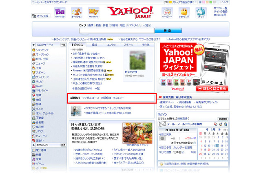The height and width of the screenshot is (174, 261).
Task: Open the ヘルプ link
Action: 225,2
